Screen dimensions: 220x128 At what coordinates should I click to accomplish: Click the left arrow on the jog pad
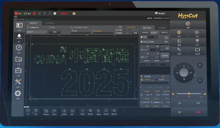(x=177, y=73)
